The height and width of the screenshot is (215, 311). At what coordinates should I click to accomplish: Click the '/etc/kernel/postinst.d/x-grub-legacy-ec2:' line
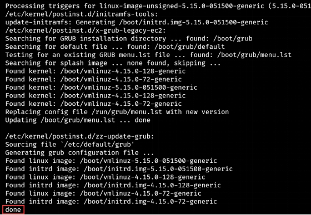(86, 30)
